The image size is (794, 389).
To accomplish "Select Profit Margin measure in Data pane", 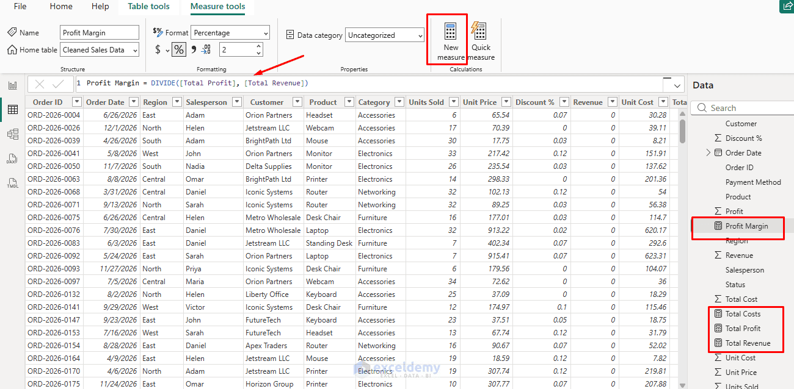I will pyautogui.click(x=746, y=226).
